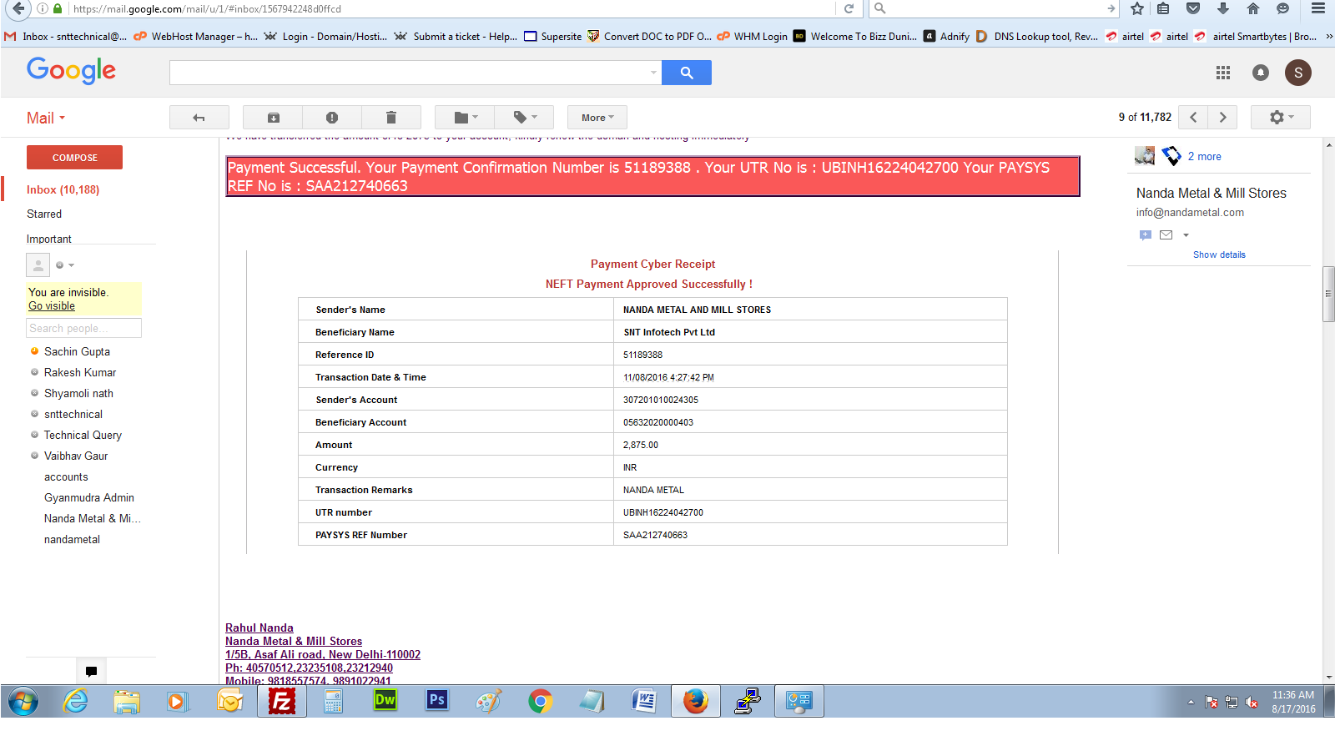Select Starred in the left sidebar

pos(44,214)
